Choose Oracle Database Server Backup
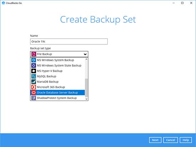196x147 pixels. [x=58, y=92]
